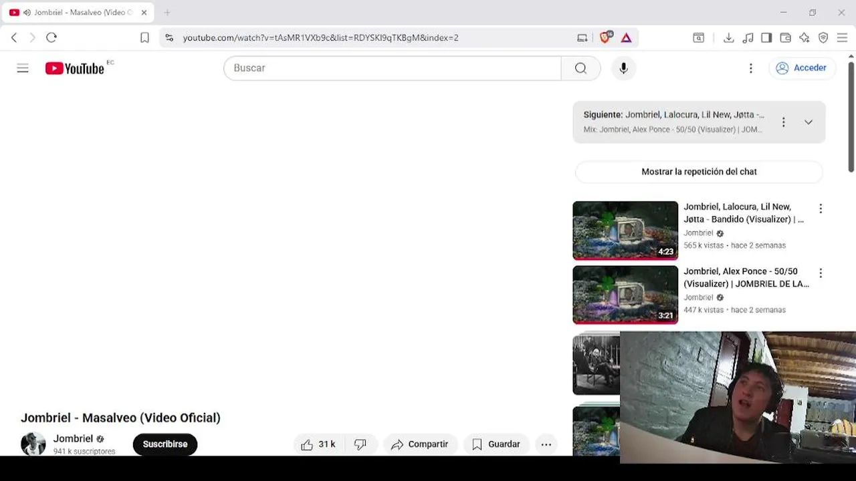This screenshot has height=481, width=856.
Task: Open the media playlist music-note icon
Action: tap(748, 37)
